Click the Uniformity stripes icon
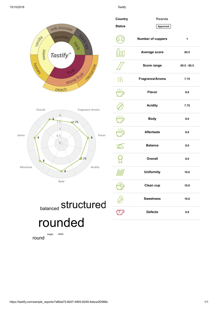218x309 pixels. [120, 172]
